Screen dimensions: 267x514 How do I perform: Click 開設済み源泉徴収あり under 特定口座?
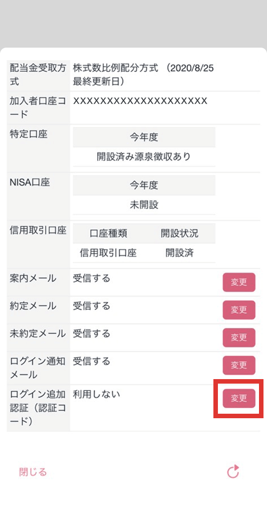pos(144,156)
